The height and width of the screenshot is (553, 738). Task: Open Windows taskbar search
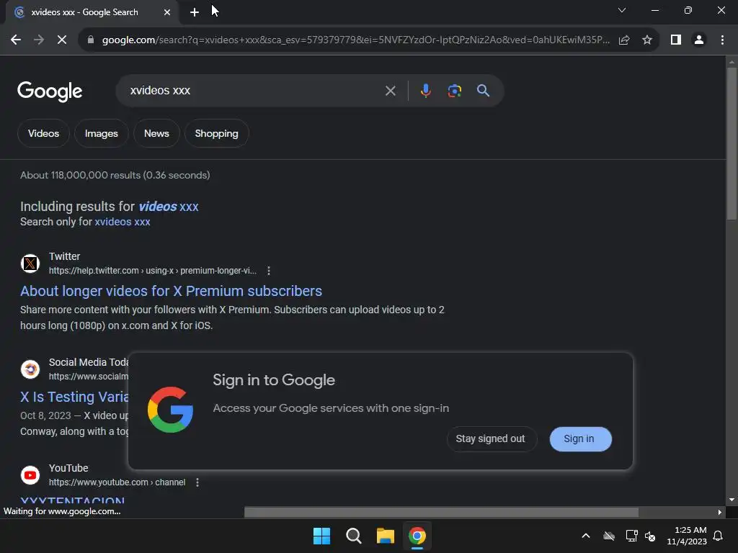click(353, 536)
